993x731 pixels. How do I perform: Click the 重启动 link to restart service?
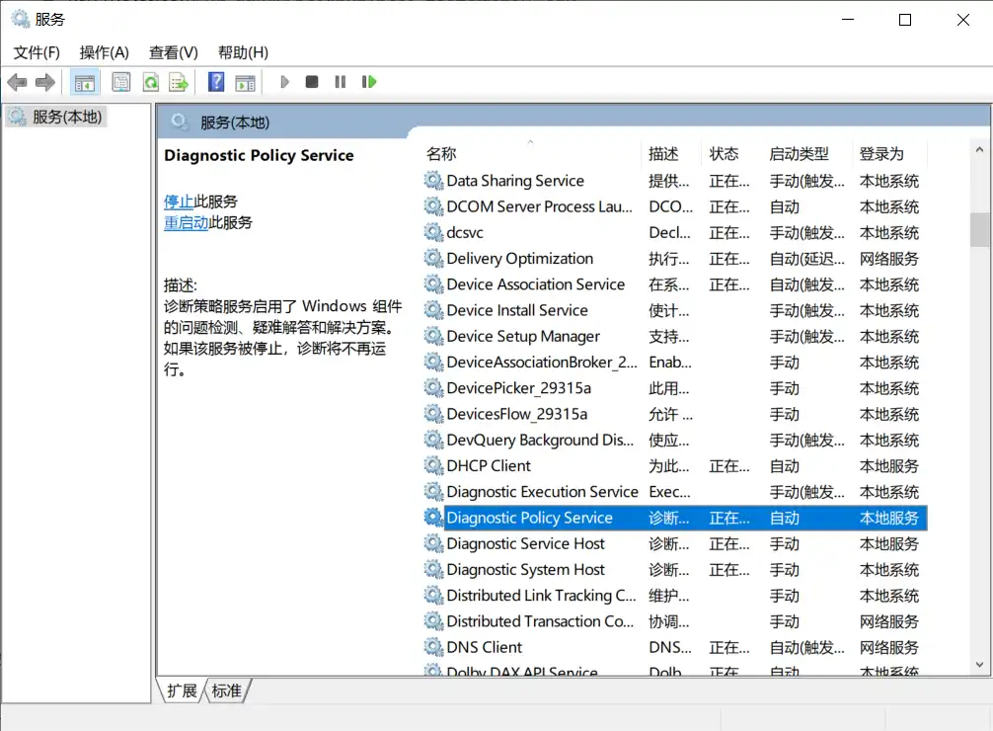[187, 222]
